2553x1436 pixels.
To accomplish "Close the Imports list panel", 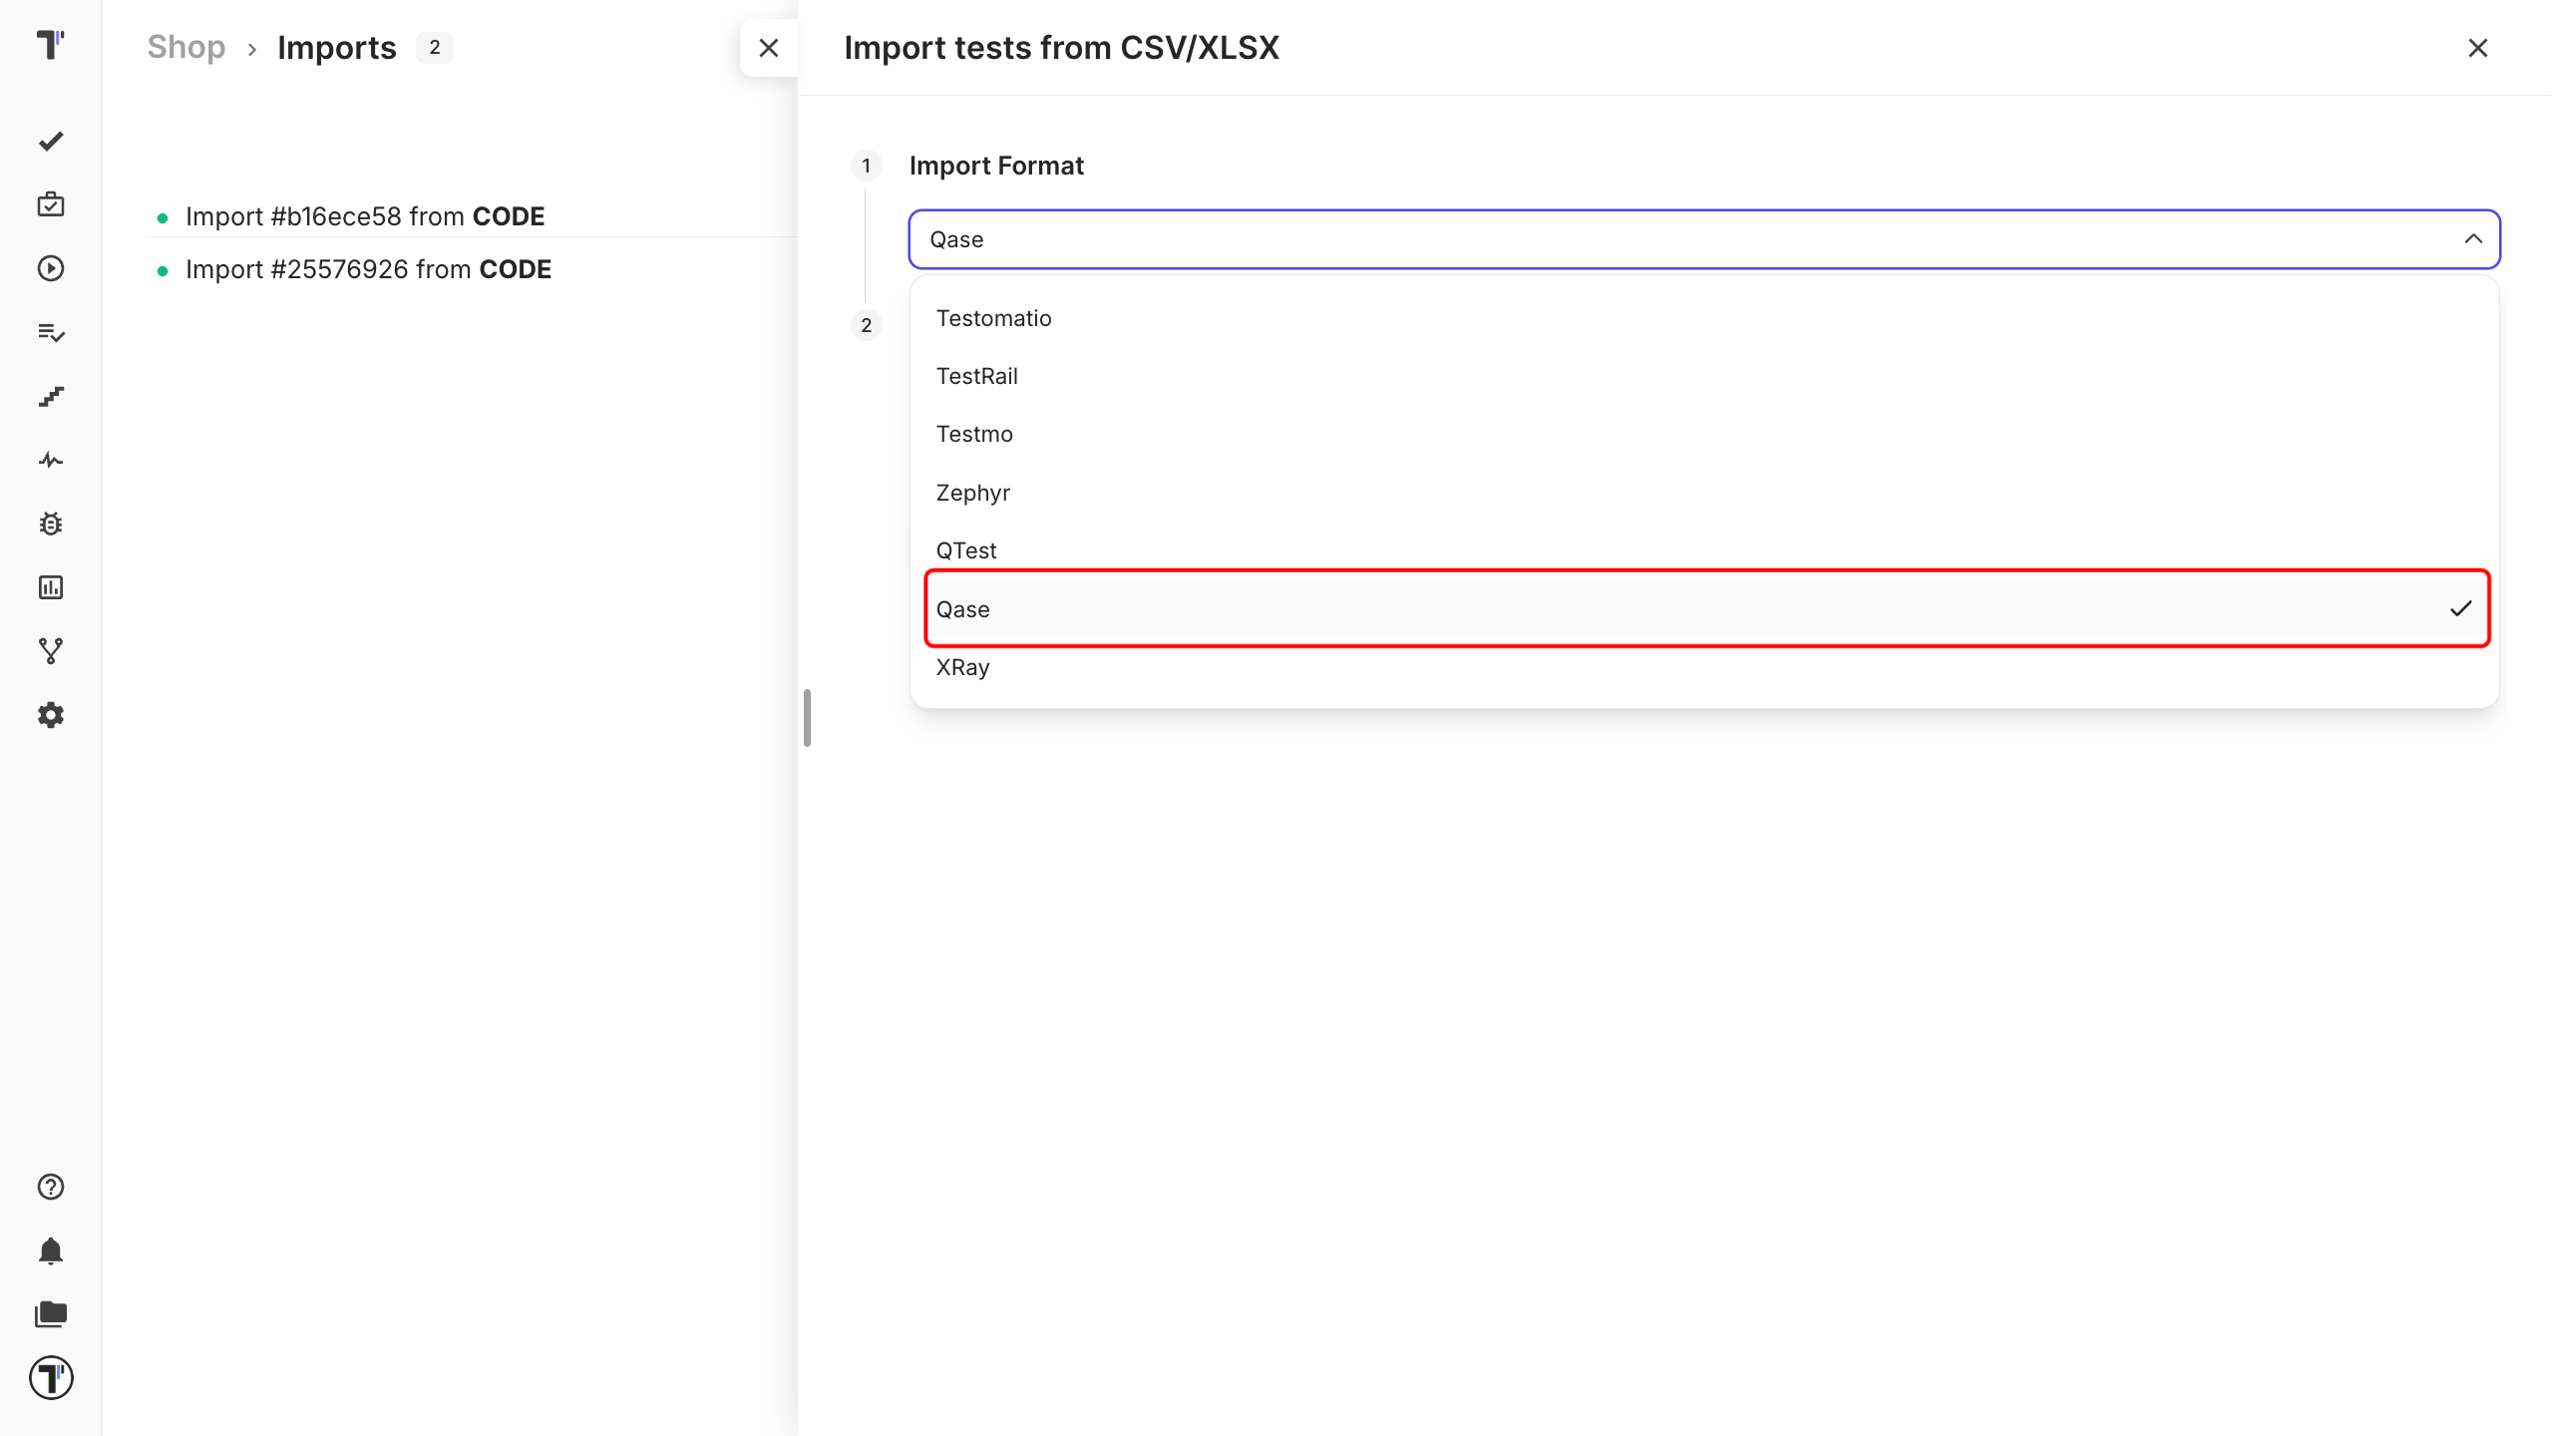I will [768, 48].
